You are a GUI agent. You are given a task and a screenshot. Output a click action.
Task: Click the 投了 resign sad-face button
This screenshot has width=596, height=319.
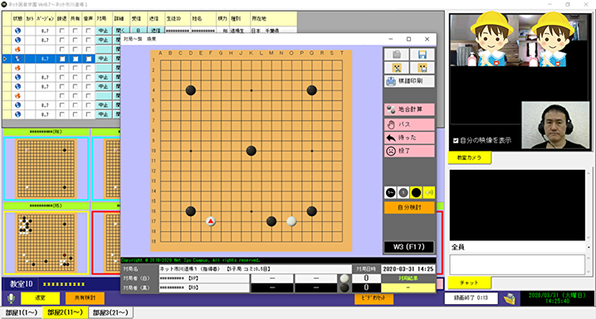[409, 151]
